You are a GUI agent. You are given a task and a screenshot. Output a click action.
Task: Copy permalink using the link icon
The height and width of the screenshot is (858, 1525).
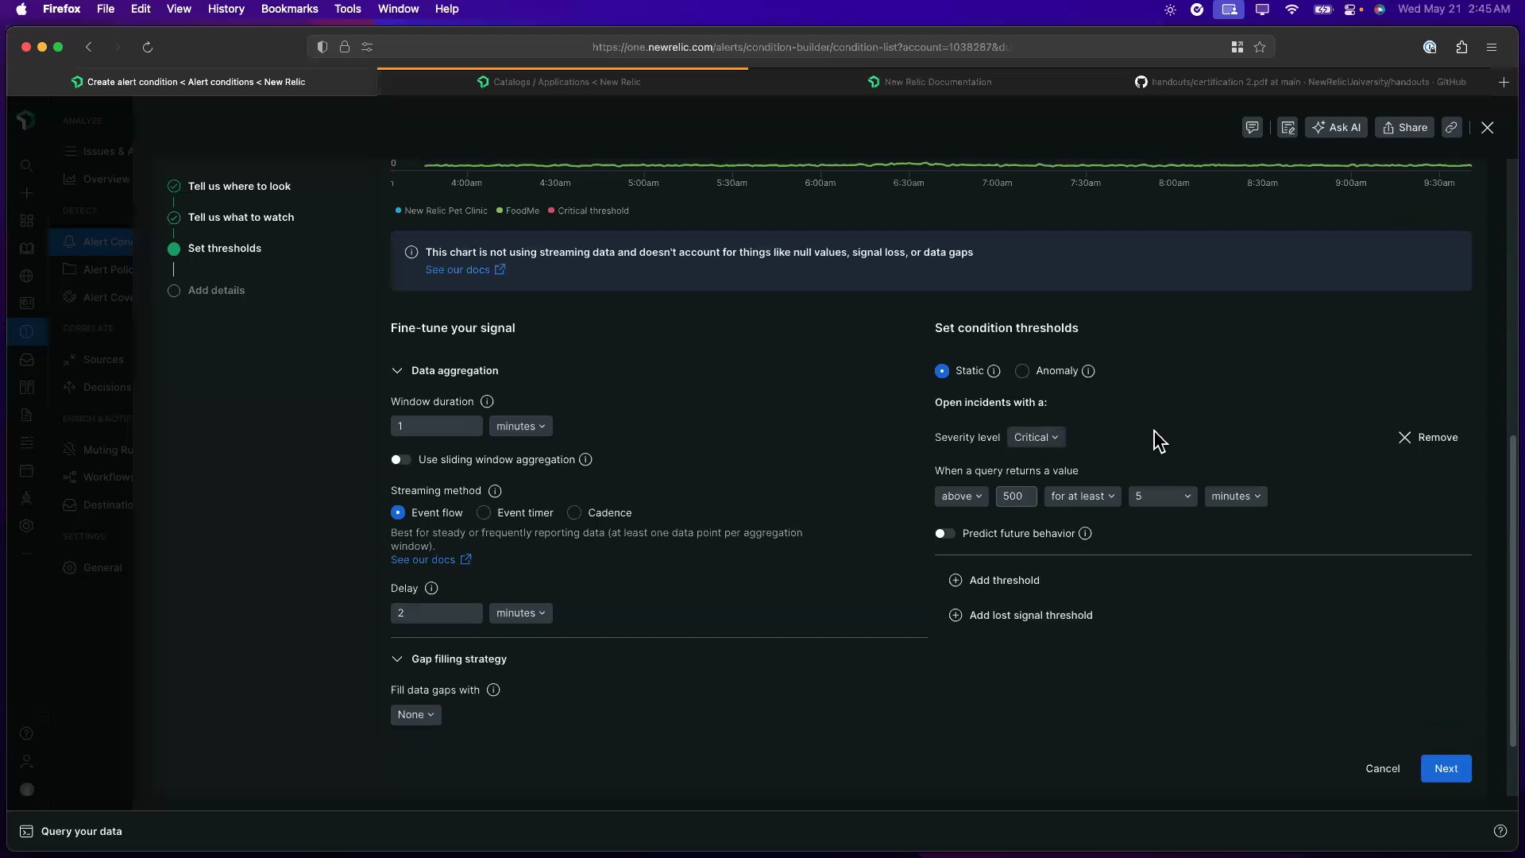tap(1451, 128)
